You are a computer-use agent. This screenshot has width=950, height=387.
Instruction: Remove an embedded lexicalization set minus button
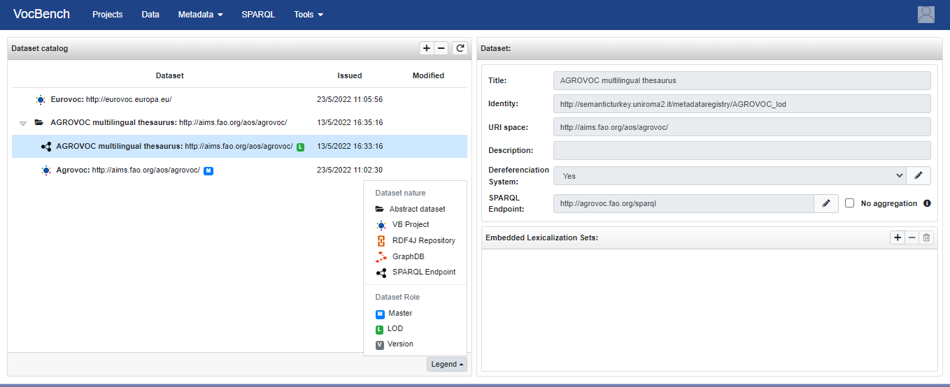click(x=912, y=238)
